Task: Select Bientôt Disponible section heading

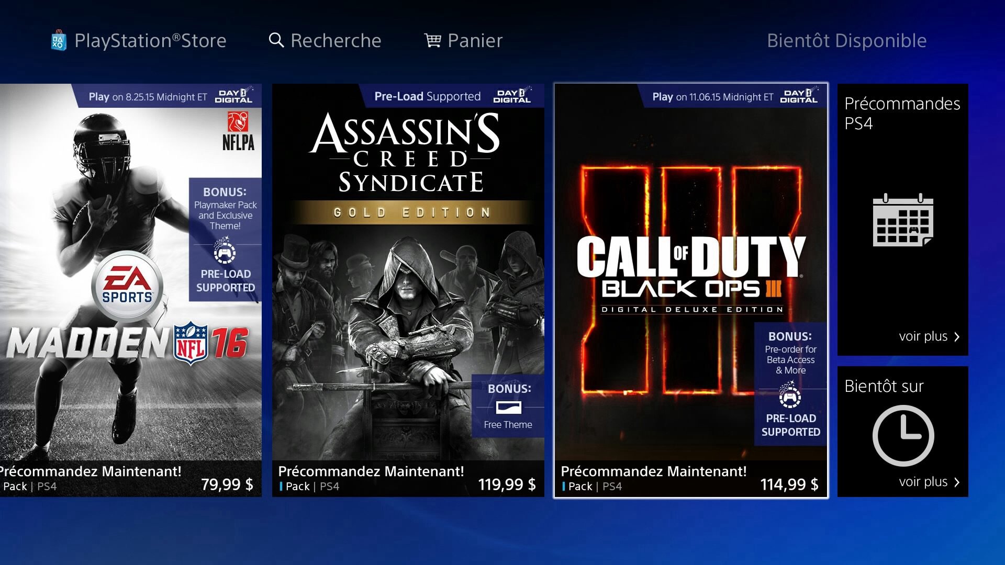Action: pos(846,40)
